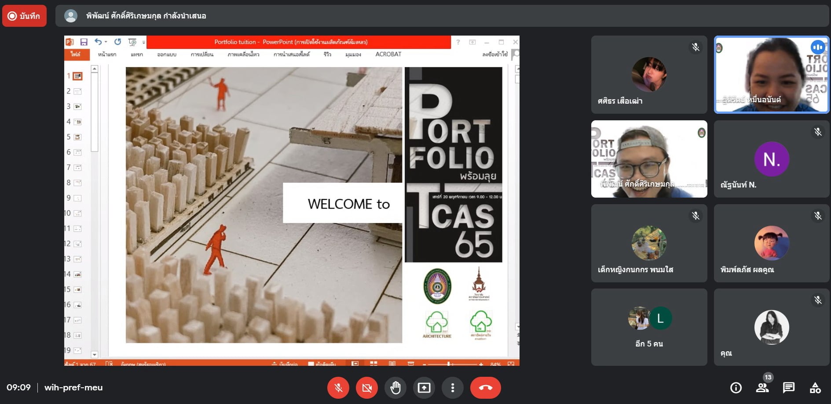
Task: Open the more options three-dot menu
Action: (452, 388)
